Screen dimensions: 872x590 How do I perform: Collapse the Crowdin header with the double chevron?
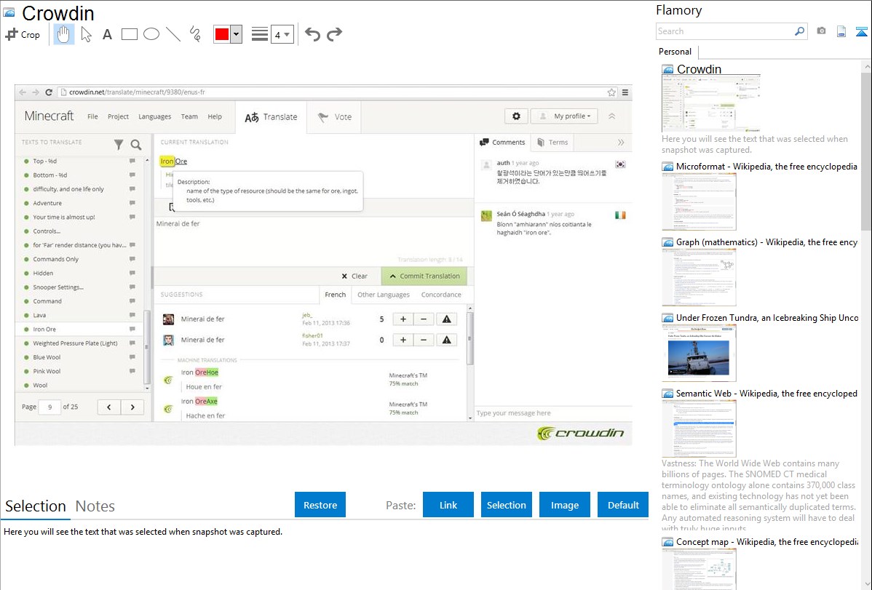click(x=611, y=116)
